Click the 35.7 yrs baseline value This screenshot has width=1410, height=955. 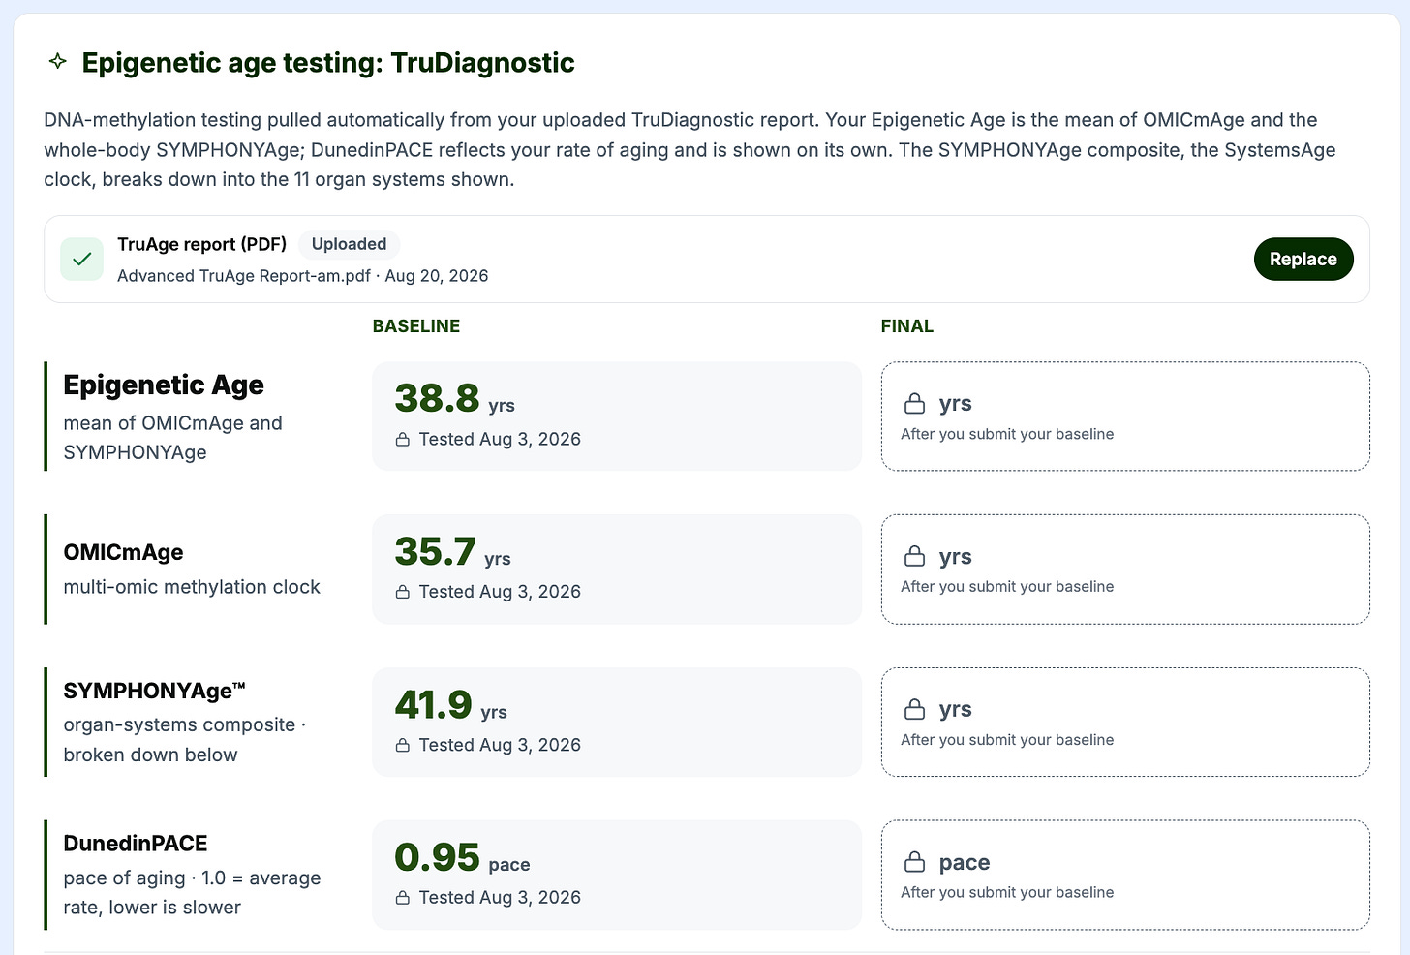point(452,552)
